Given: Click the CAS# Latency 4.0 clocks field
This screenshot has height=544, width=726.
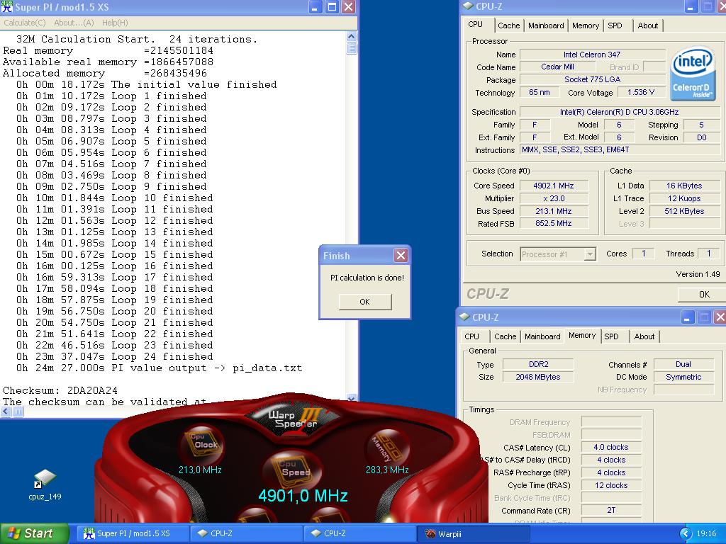Looking at the screenshot, I should pyautogui.click(x=611, y=448).
